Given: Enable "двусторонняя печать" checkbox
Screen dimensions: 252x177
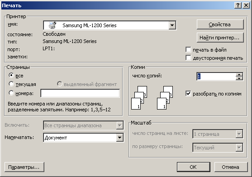Looking at the screenshot, I should pyautogui.click(x=188, y=57).
